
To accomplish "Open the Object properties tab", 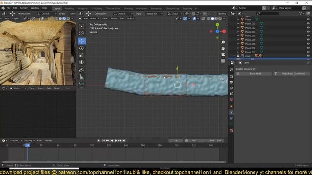I will coord(231,106).
